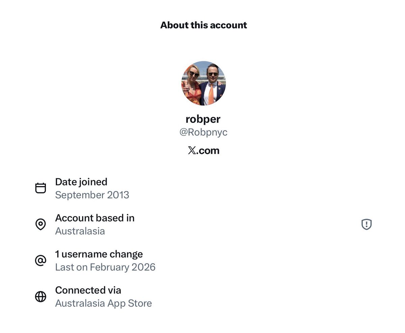
Task: Select the Connected via label
Action: coord(88,290)
